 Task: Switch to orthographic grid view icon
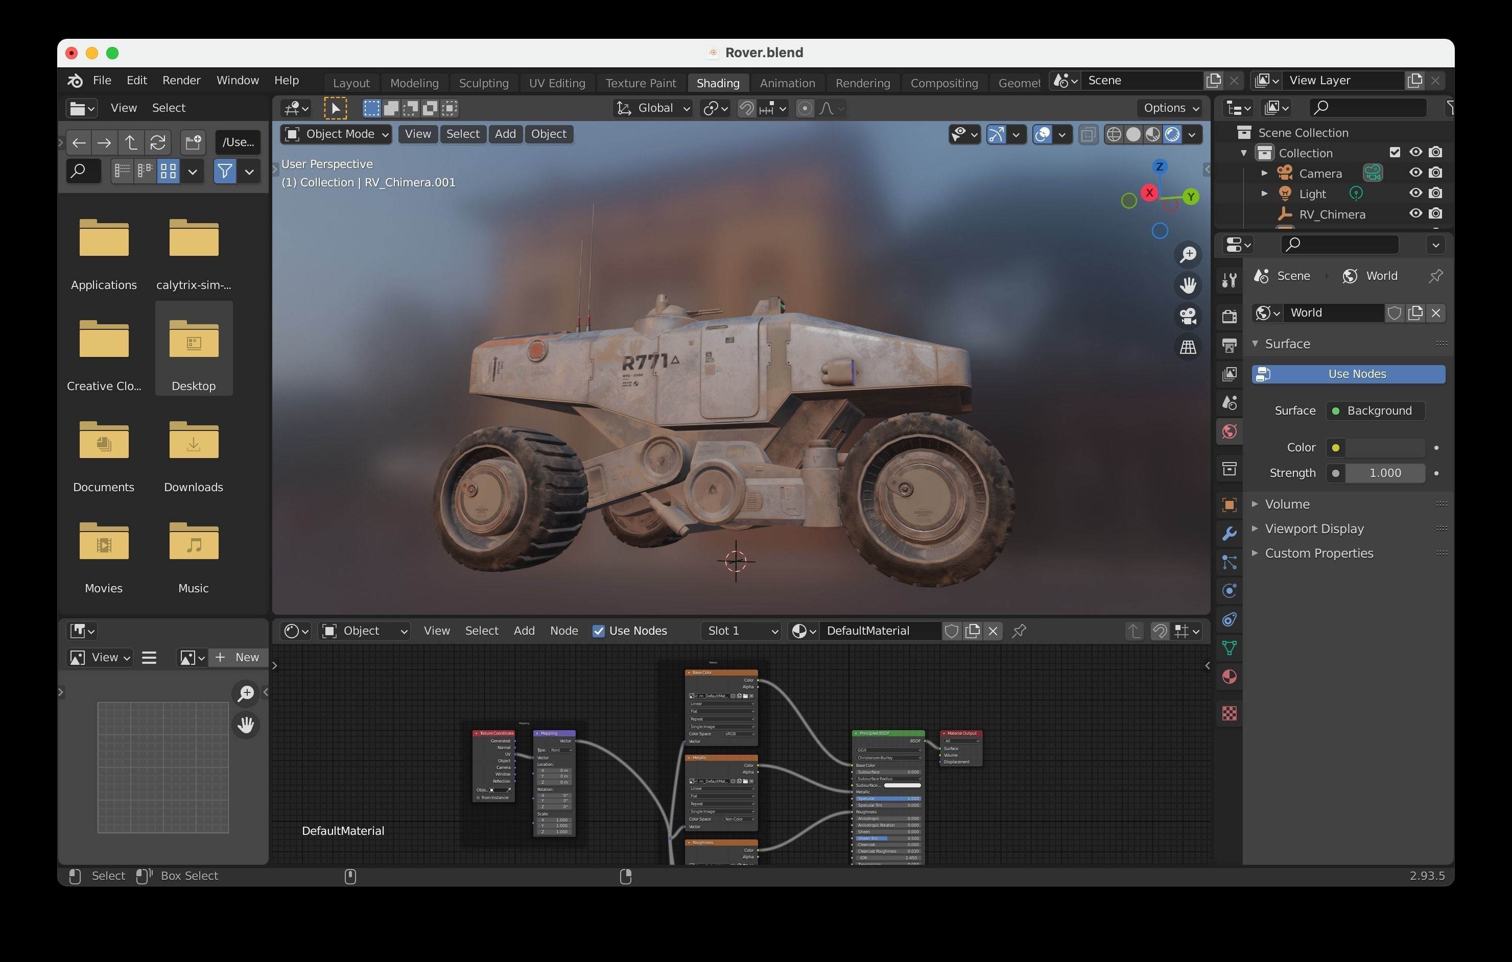point(1187,347)
